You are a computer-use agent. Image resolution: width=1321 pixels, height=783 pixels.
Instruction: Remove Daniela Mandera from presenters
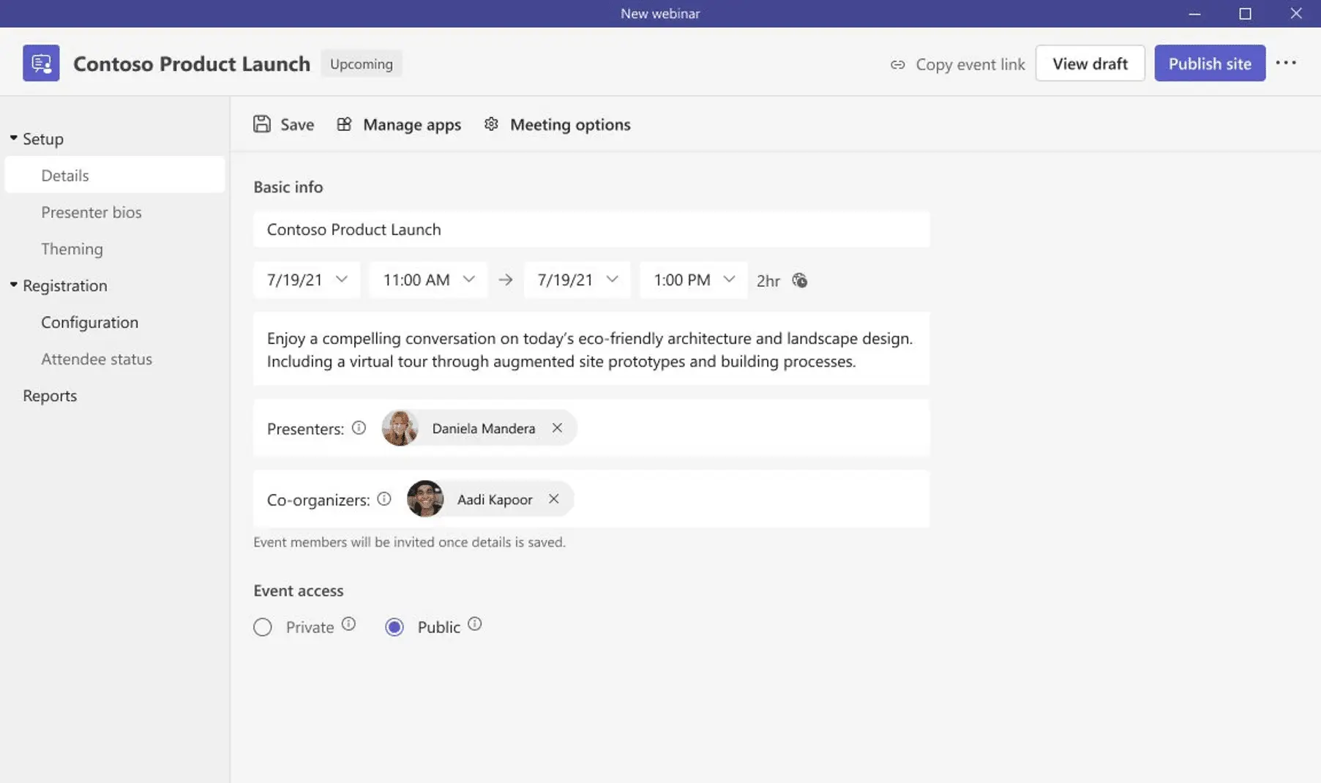pos(557,427)
